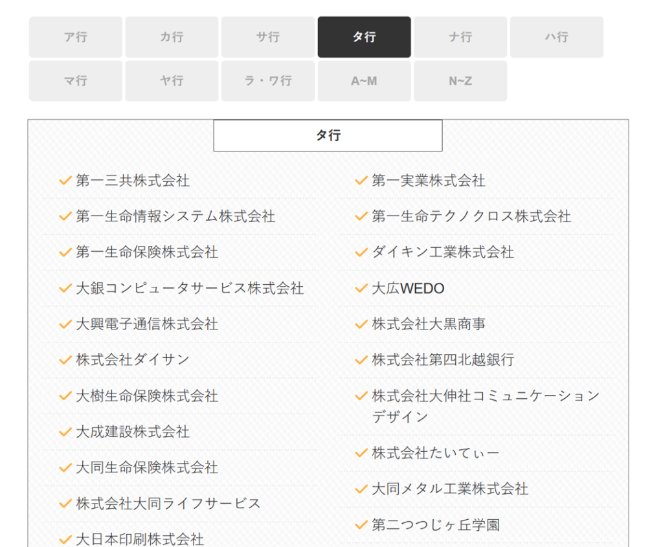The image size is (663, 547).
Task: Click the checkmark icon beside 第一三共株式会社
Action: tap(65, 181)
